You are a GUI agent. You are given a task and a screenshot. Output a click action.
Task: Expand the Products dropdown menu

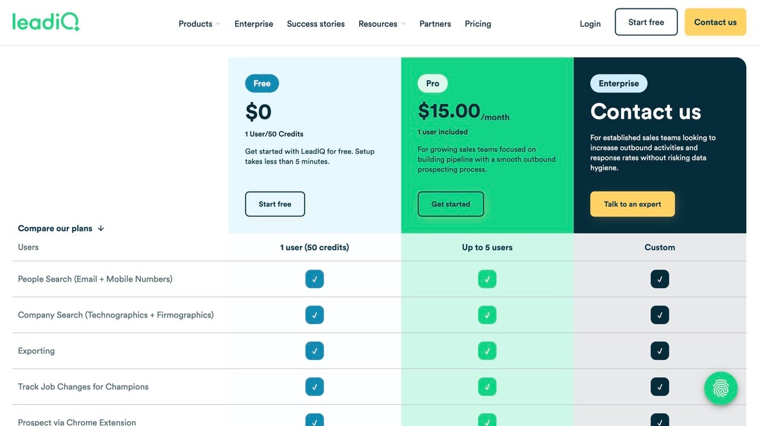(199, 24)
